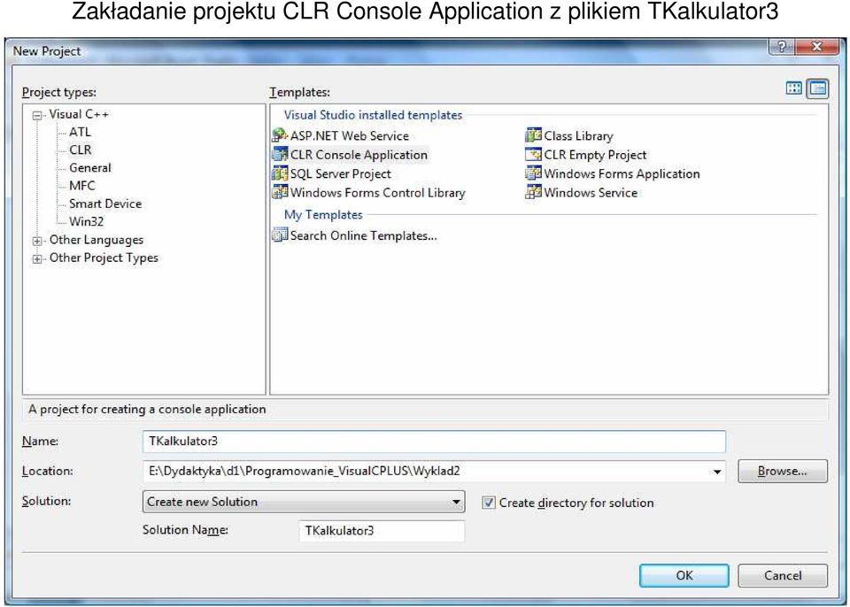
Task: Click the Windows Service template icon
Action: coord(533,192)
